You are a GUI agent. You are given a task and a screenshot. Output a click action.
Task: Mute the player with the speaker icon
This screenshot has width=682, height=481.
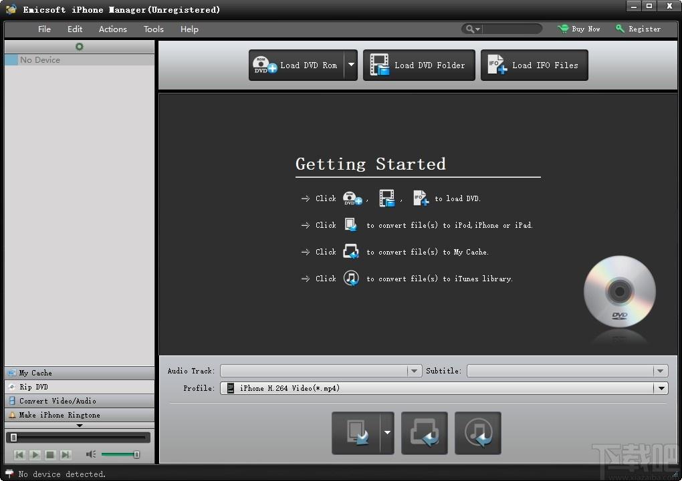tap(90, 454)
